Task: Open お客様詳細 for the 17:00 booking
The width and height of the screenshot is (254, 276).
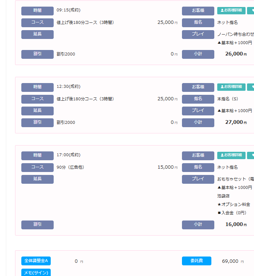Action: 231,155
